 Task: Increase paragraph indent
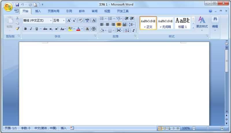tap(132, 18)
